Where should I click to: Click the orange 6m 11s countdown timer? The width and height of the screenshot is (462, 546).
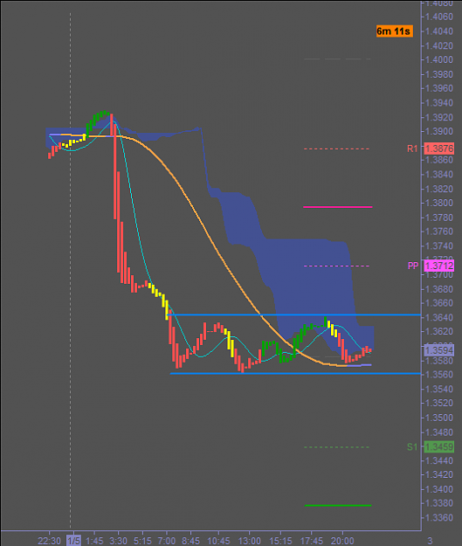pos(395,31)
